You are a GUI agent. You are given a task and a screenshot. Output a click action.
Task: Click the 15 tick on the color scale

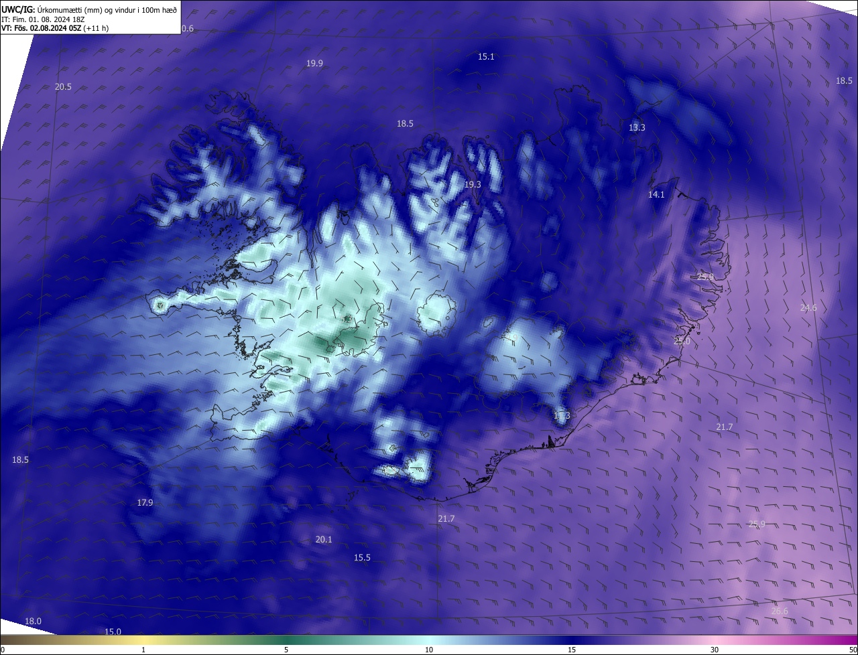pyautogui.click(x=572, y=650)
